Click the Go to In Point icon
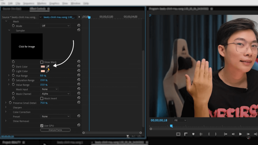 click(x=225, y=134)
